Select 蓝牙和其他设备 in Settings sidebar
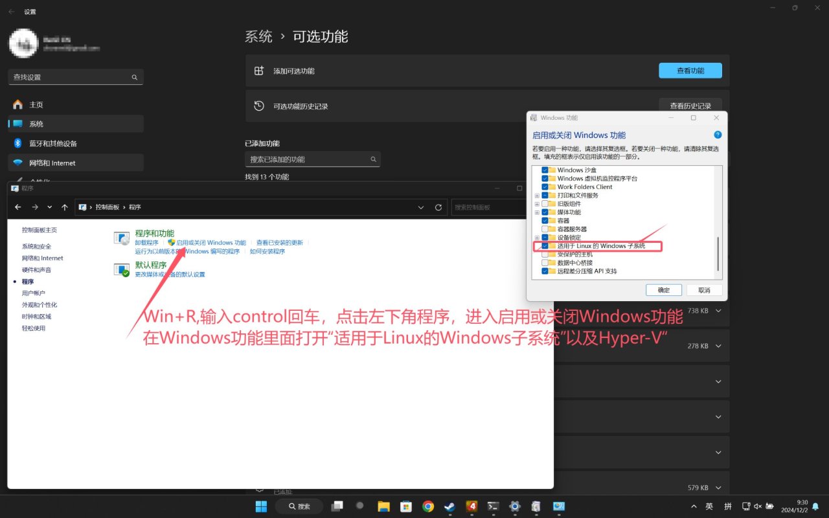829x518 pixels. point(76,143)
